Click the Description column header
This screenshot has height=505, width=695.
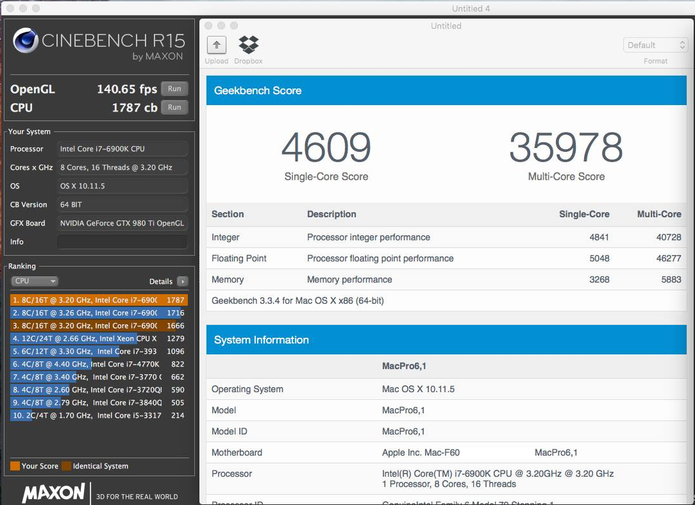click(331, 214)
